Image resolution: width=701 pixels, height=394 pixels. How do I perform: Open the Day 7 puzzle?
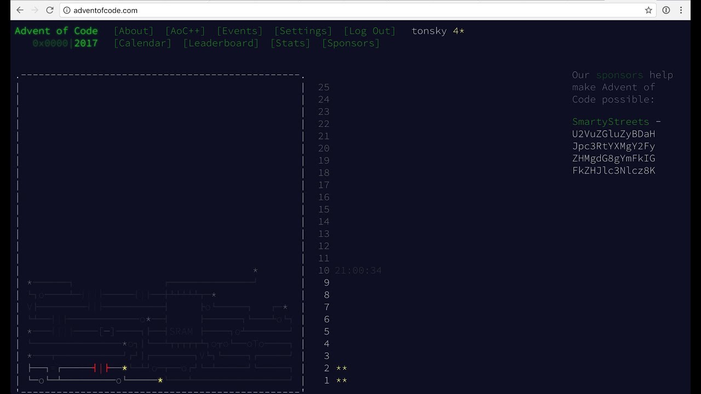click(326, 308)
